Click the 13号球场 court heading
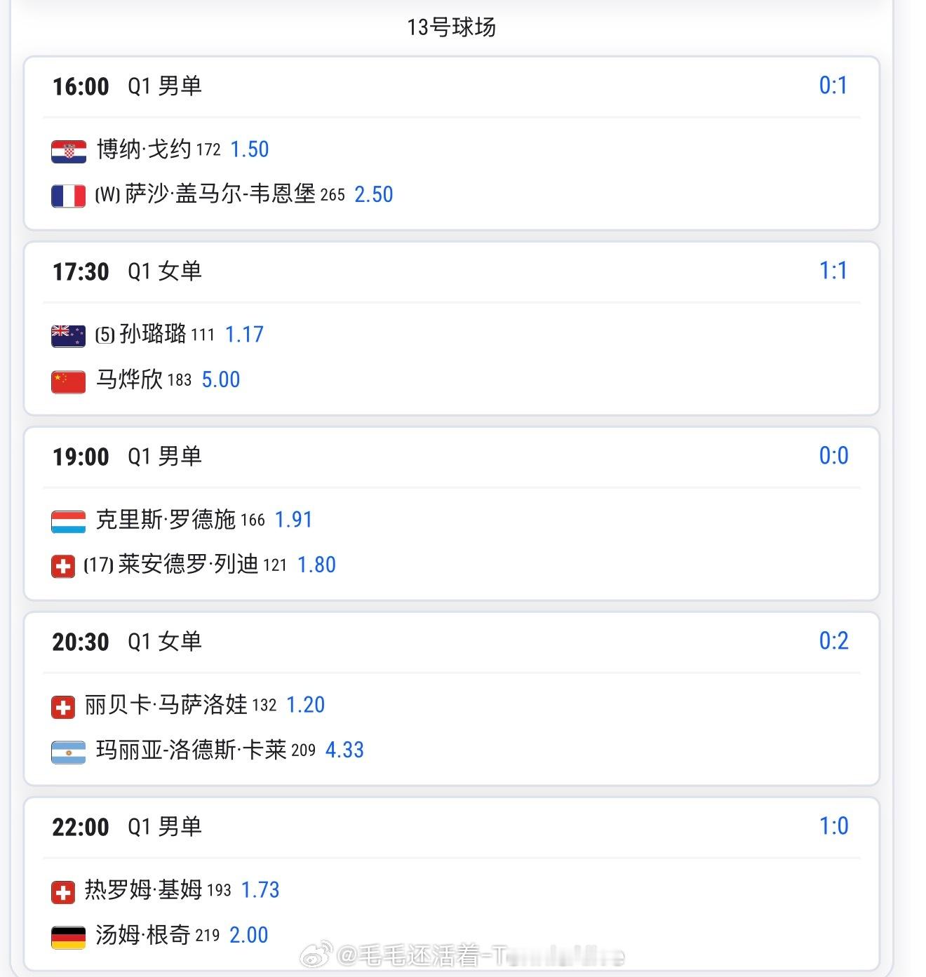The width and height of the screenshot is (926, 977). (x=451, y=27)
